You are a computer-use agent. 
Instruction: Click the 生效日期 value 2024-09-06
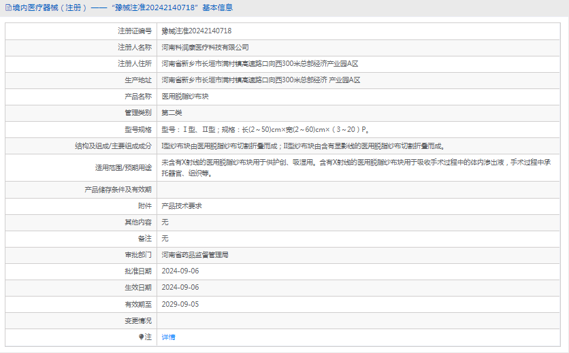click(180, 287)
